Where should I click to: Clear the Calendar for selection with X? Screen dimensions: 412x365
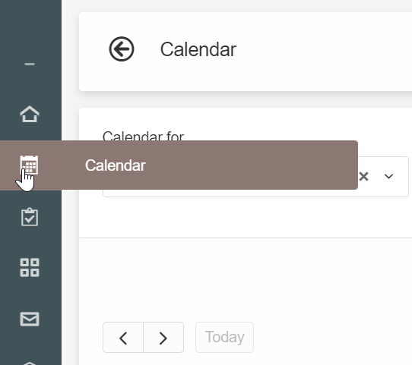(x=363, y=177)
